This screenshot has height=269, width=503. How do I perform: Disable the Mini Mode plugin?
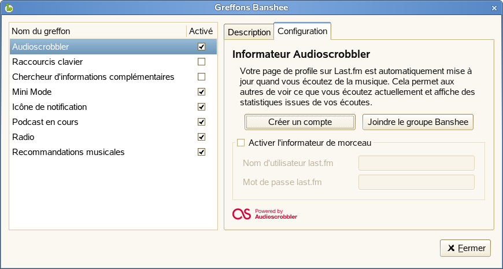click(x=201, y=92)
